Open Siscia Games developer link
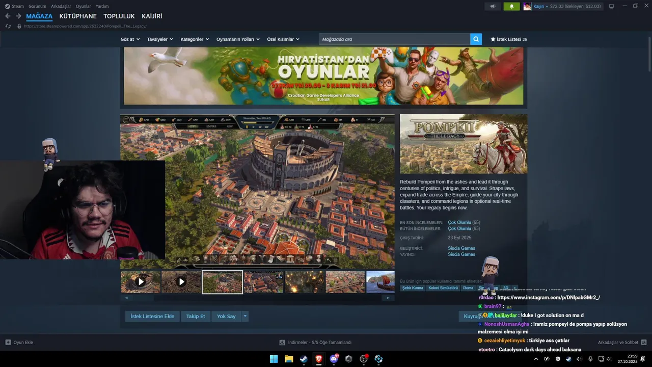Viewport: 652px width, 367px height. pos(461,248)
